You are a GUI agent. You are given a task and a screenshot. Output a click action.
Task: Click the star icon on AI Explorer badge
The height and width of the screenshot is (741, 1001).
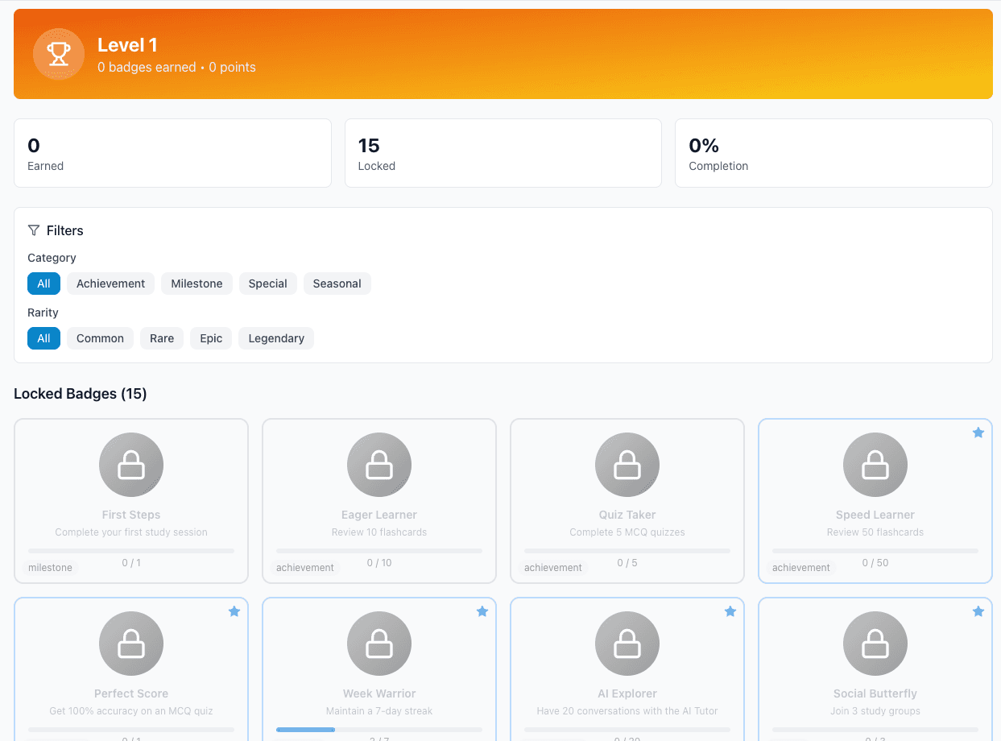(730, 611)
